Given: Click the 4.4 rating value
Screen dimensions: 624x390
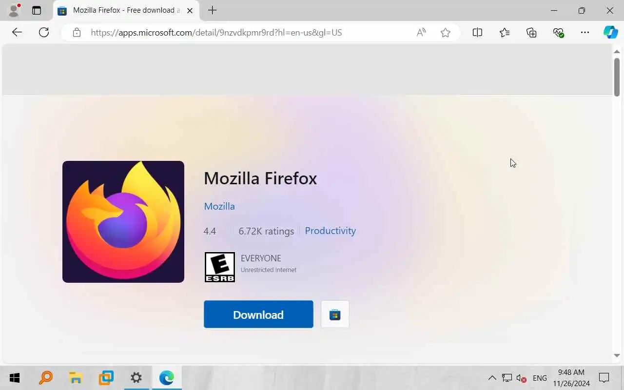Looking at the screenshot, I should click(210, 231).
